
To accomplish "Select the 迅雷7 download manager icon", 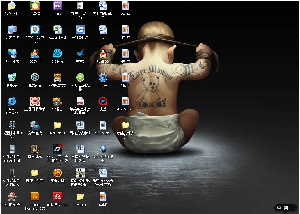I will (x=80, y=54).
